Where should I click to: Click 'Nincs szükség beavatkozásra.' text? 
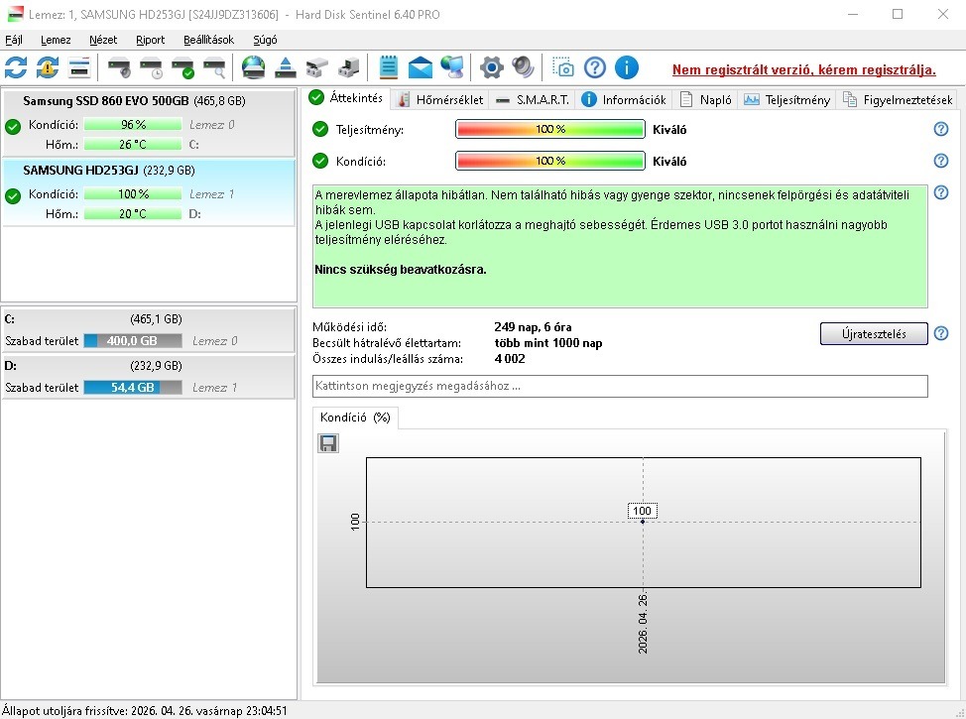[x=401, y=269]
